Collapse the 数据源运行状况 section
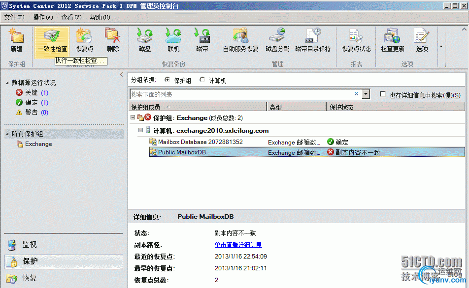This screenshot has width=469, height=288. coord(7,83)
